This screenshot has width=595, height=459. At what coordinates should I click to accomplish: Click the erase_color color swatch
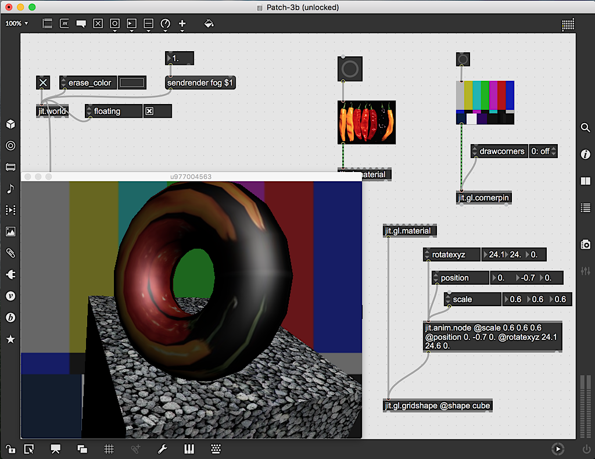132,83
